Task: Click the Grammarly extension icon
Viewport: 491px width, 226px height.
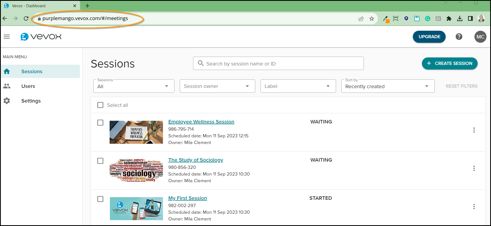Action: pyautogui.click(x=428, y=18)
